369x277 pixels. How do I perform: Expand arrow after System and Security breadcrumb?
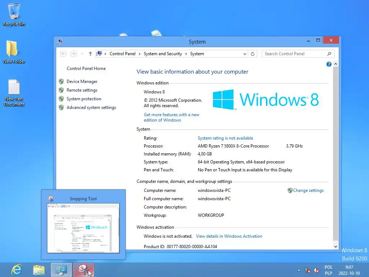186,54
